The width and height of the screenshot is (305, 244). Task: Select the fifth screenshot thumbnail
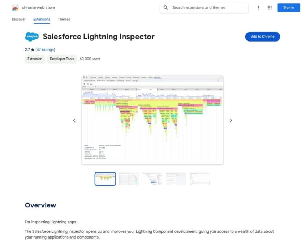click(x=200, y=179)
